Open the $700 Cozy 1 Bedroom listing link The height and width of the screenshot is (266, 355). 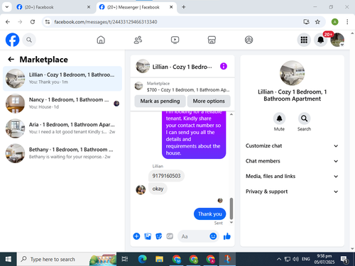coord(182,87)
